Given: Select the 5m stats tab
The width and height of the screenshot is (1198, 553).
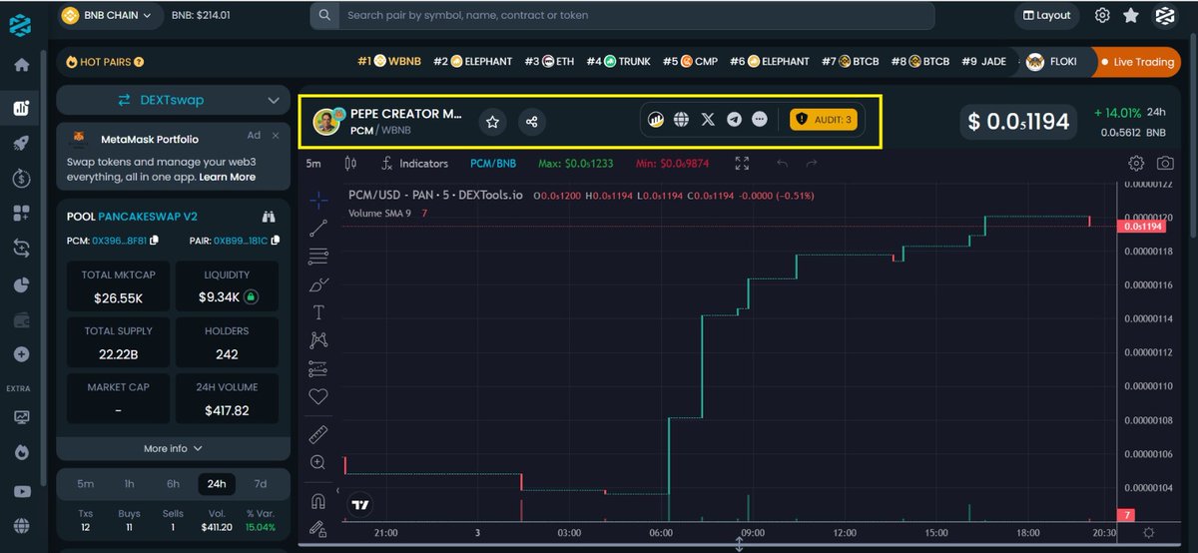Looking at the screenshot, I should 86,484.
